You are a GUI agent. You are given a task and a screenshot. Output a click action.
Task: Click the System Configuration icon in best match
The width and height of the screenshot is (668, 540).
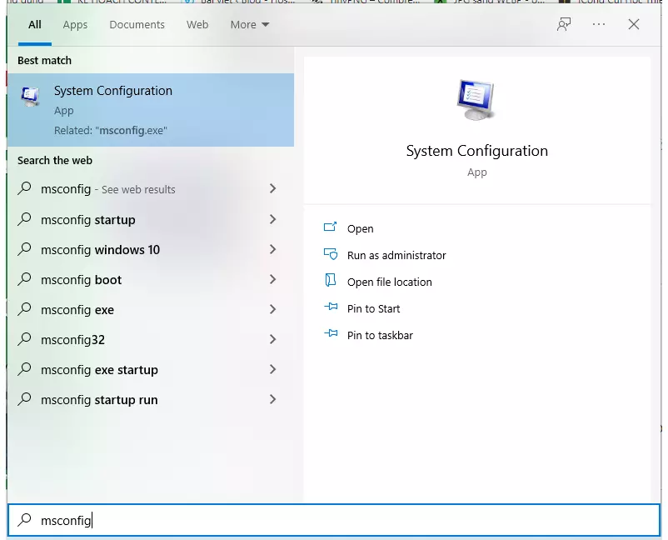tap(31, 97)
